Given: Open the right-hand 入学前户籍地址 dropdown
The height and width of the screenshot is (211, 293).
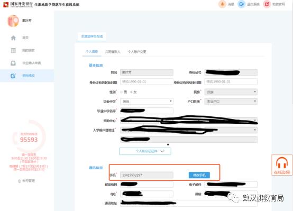Looking at the screenshot, I should pyautogui.click(x=231, y=130).
